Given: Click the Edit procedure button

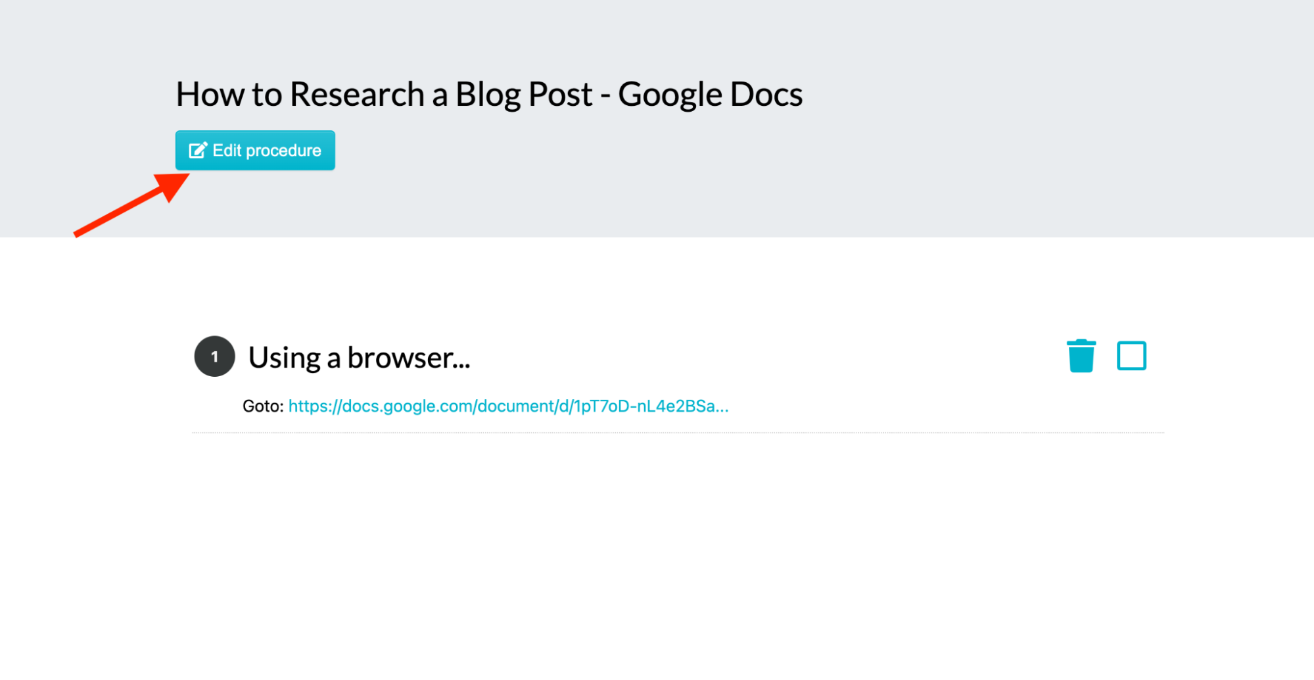Looking at the screenshot, I should [x=255, y=151].
